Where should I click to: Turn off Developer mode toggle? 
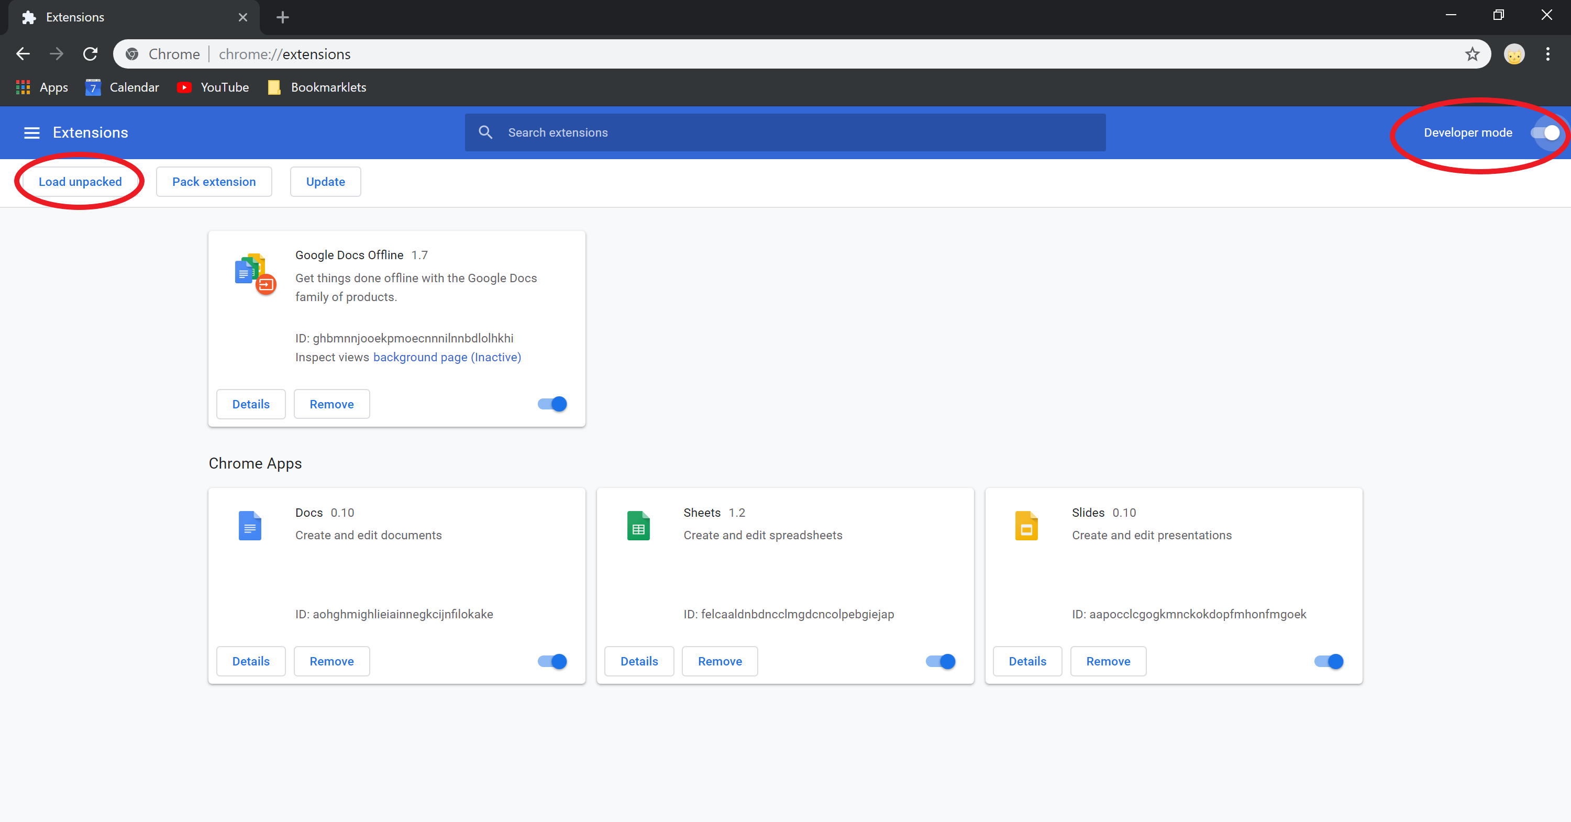pyautogui.click(x=1545, y=133)
